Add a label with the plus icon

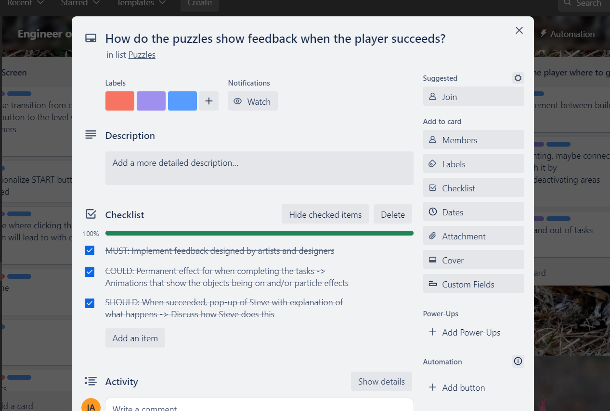tap(209, 101)
